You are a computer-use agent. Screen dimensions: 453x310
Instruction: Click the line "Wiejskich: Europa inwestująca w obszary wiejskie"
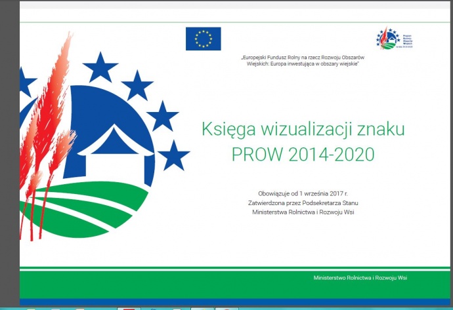click(303, 64)
